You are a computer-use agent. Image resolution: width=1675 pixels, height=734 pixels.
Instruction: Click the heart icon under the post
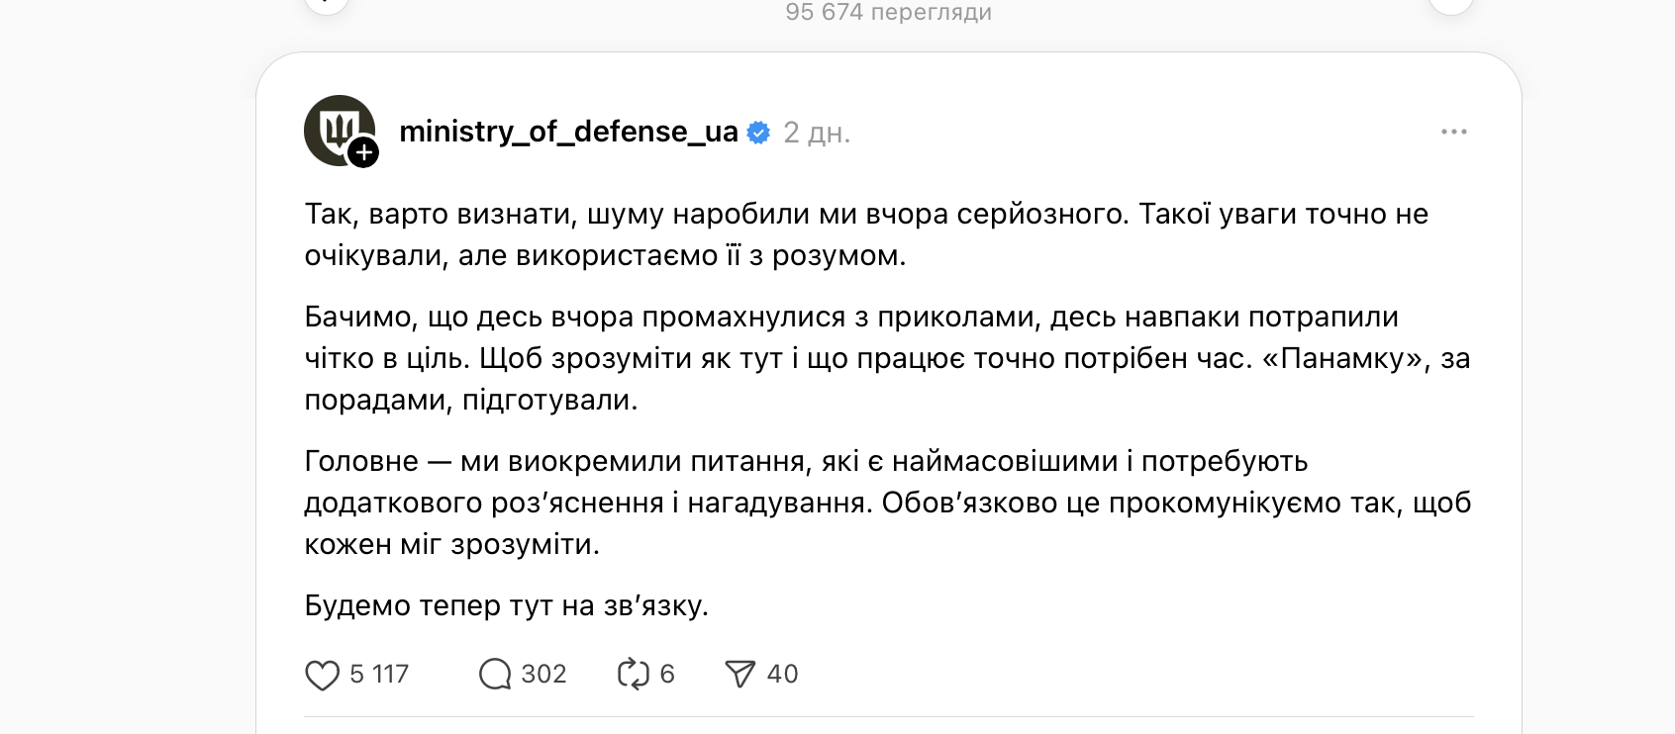click(324, 674)
